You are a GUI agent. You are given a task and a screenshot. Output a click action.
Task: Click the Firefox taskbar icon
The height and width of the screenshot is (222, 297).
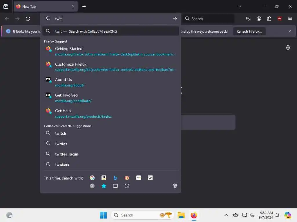click(x=194, y=215)
